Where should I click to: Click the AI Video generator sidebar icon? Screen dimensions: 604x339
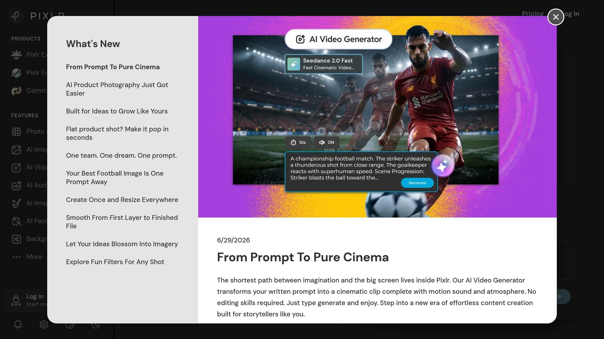(x=17, y=167)
